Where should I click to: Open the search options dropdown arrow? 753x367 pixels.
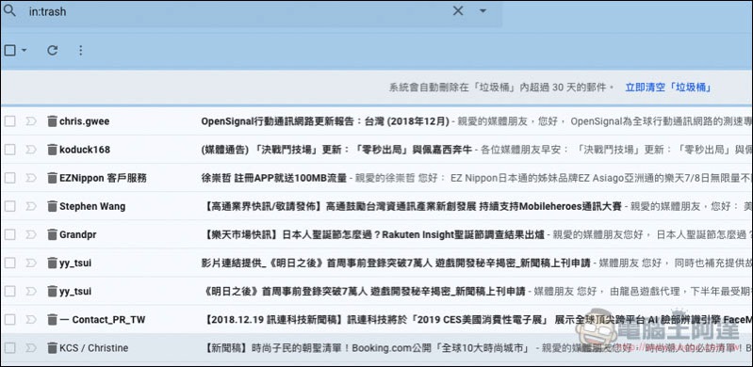483,11
